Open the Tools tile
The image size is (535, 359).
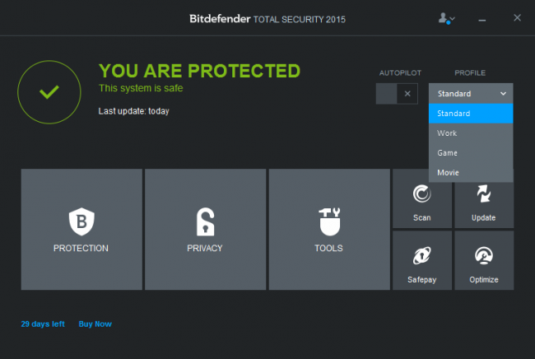(x=329, y=230)
